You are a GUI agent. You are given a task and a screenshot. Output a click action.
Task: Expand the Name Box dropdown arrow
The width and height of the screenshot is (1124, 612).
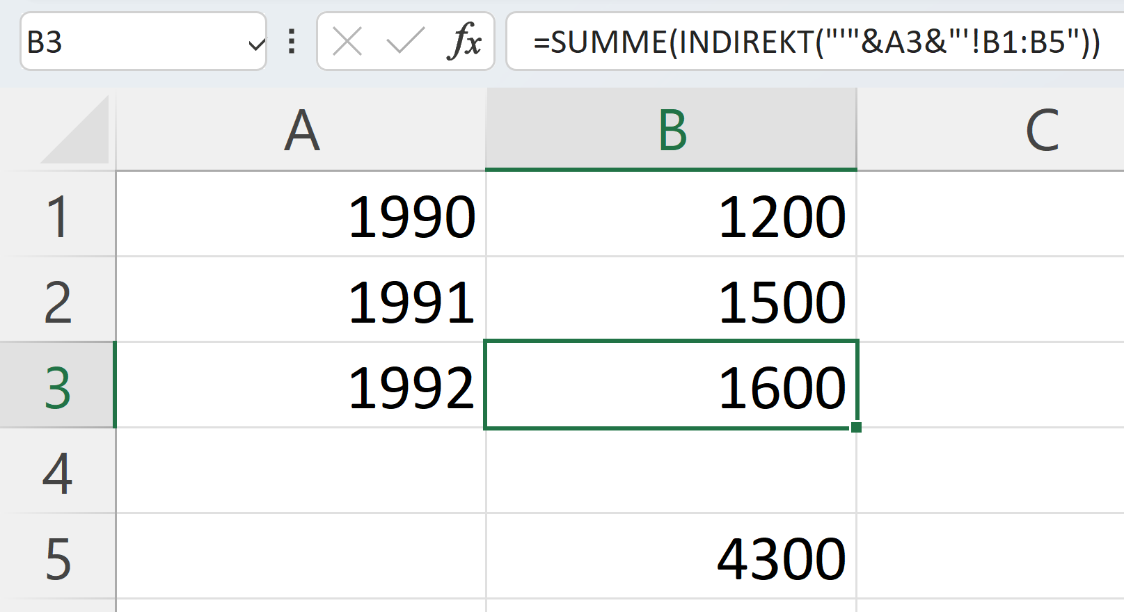pyautogui.click(x=256, y=45)
